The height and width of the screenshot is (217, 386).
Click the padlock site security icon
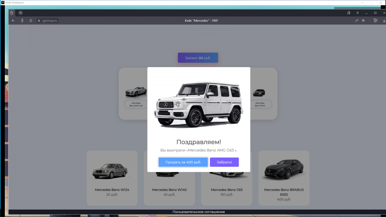pos(39,21)
